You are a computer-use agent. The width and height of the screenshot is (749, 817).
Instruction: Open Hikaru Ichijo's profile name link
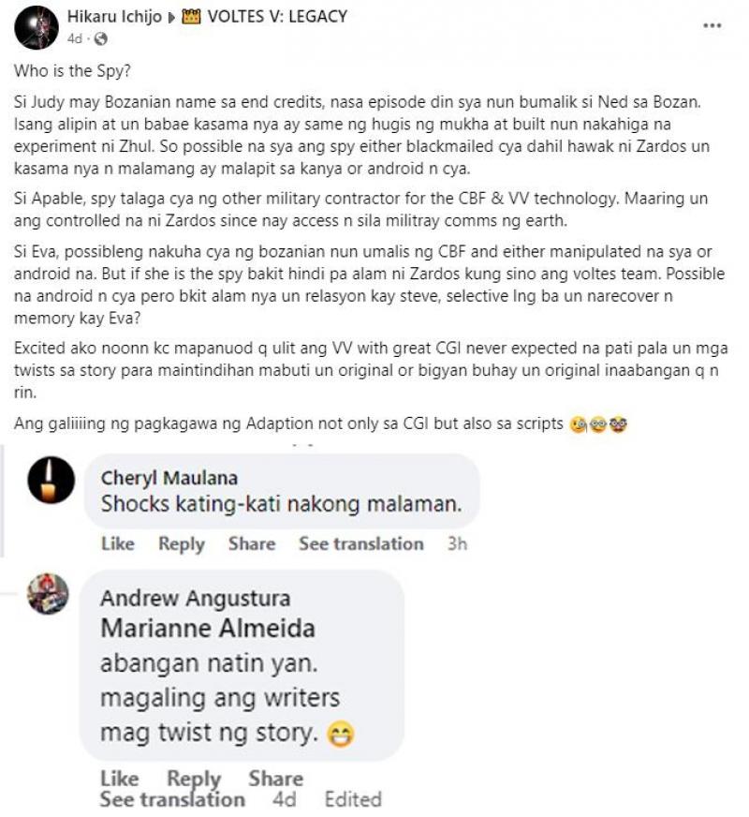[x=114, y=17]
